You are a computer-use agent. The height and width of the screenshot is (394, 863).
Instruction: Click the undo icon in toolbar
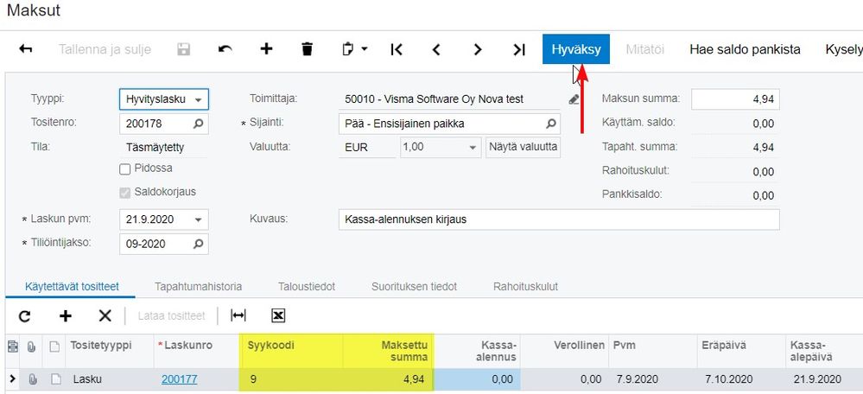225,49
